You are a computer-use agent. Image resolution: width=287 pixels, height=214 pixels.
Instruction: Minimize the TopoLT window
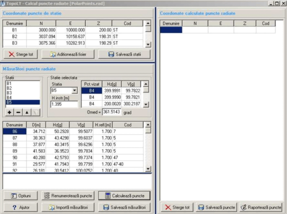[x=272, y=4]
